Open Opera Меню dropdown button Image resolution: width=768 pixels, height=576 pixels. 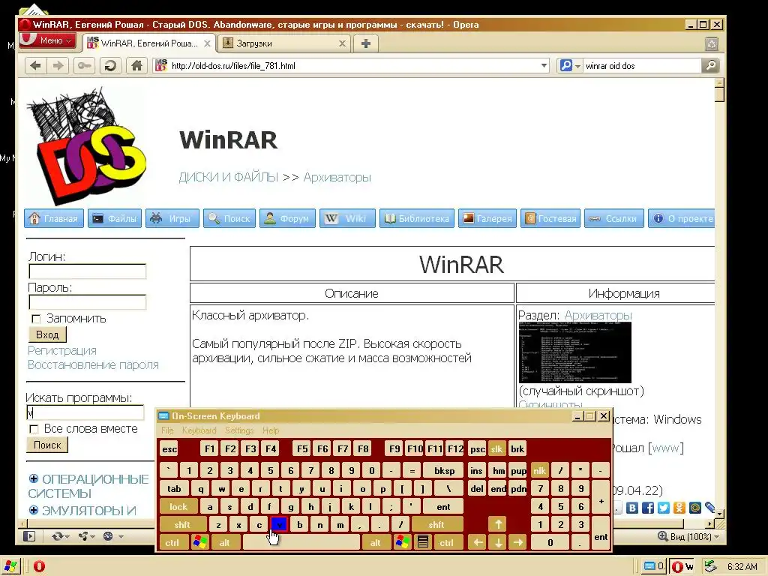coord(48,40)
